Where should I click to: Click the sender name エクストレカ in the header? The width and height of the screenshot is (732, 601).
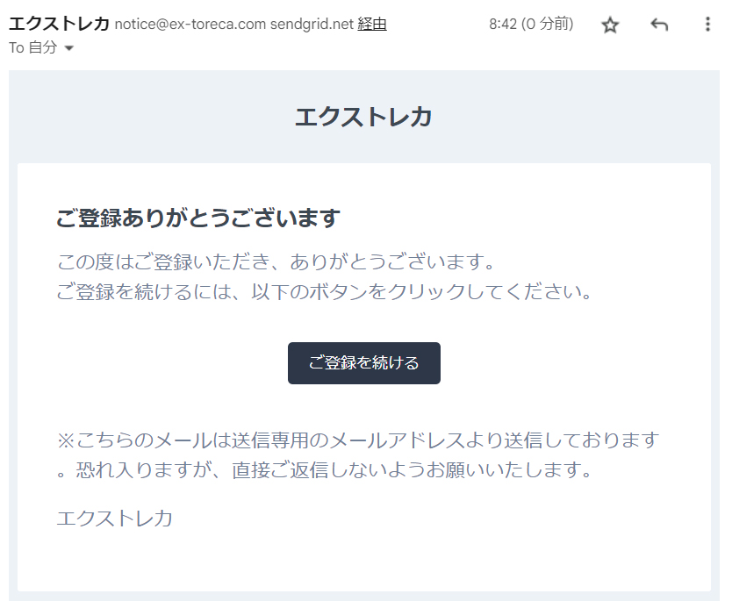[x=59, y=24]
